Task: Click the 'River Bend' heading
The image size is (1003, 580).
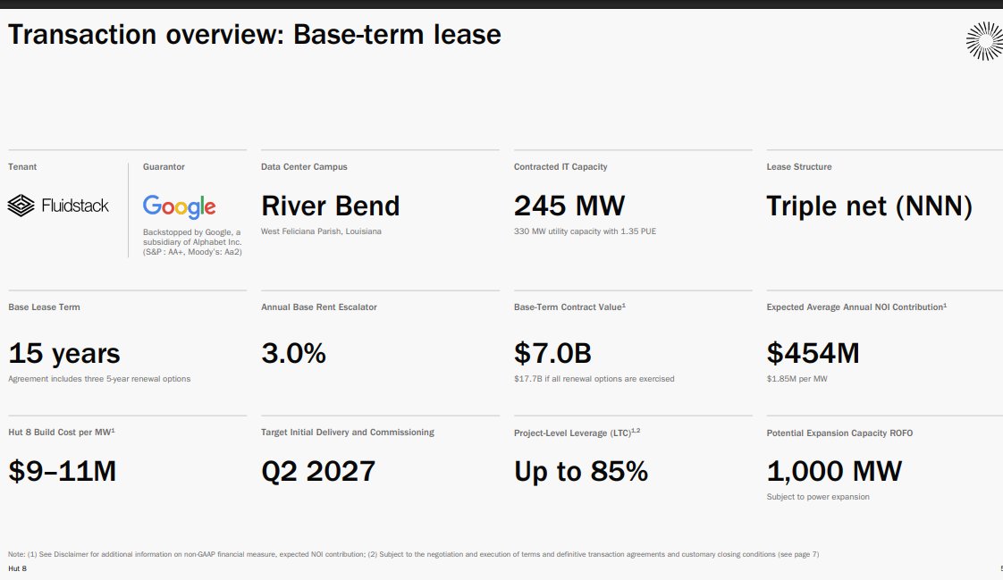Action: [330, 206]
